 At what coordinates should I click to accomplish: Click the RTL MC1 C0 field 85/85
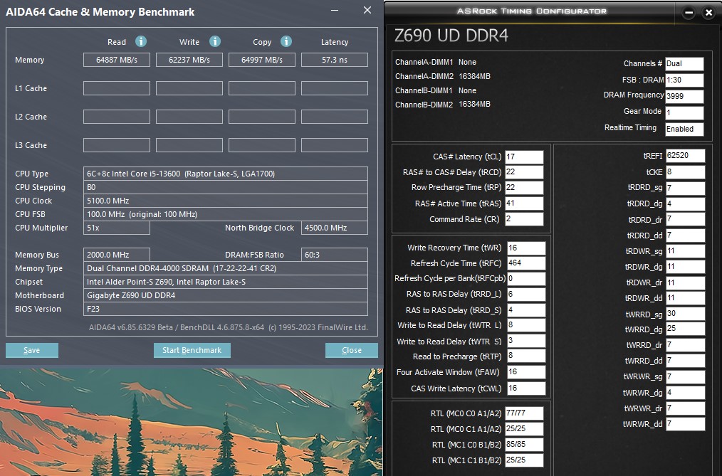point(524,445)
